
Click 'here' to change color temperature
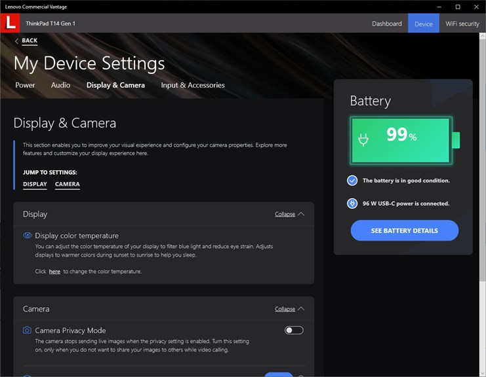coord(54,272)
